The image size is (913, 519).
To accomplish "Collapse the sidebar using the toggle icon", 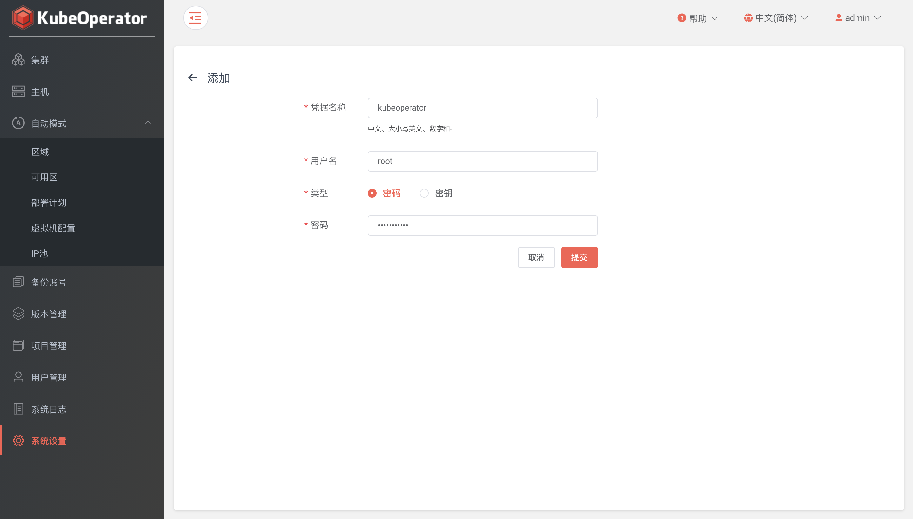I will coord(196,17).
